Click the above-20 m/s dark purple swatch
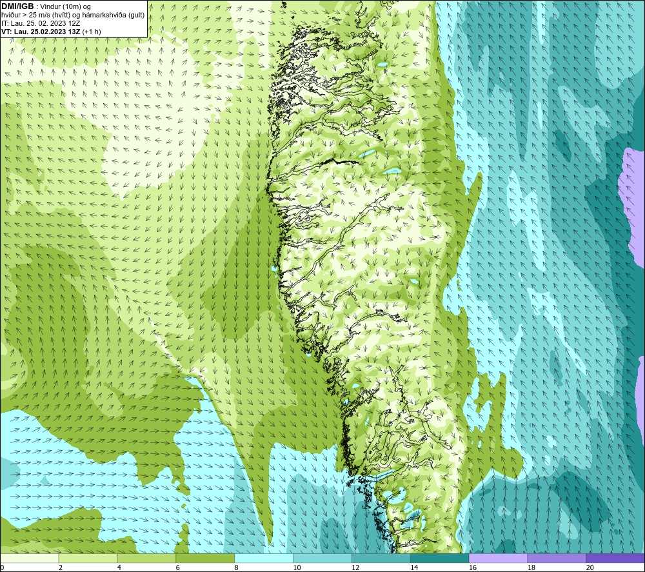Viewport: 645px width, 572px height. (x=615, y=558)
